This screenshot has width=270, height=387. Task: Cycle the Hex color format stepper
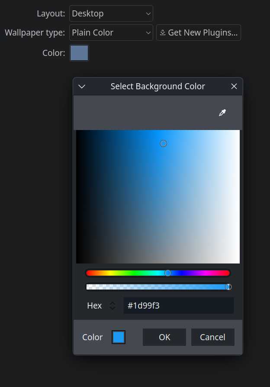pyautogui.click(x=112, y=306)
